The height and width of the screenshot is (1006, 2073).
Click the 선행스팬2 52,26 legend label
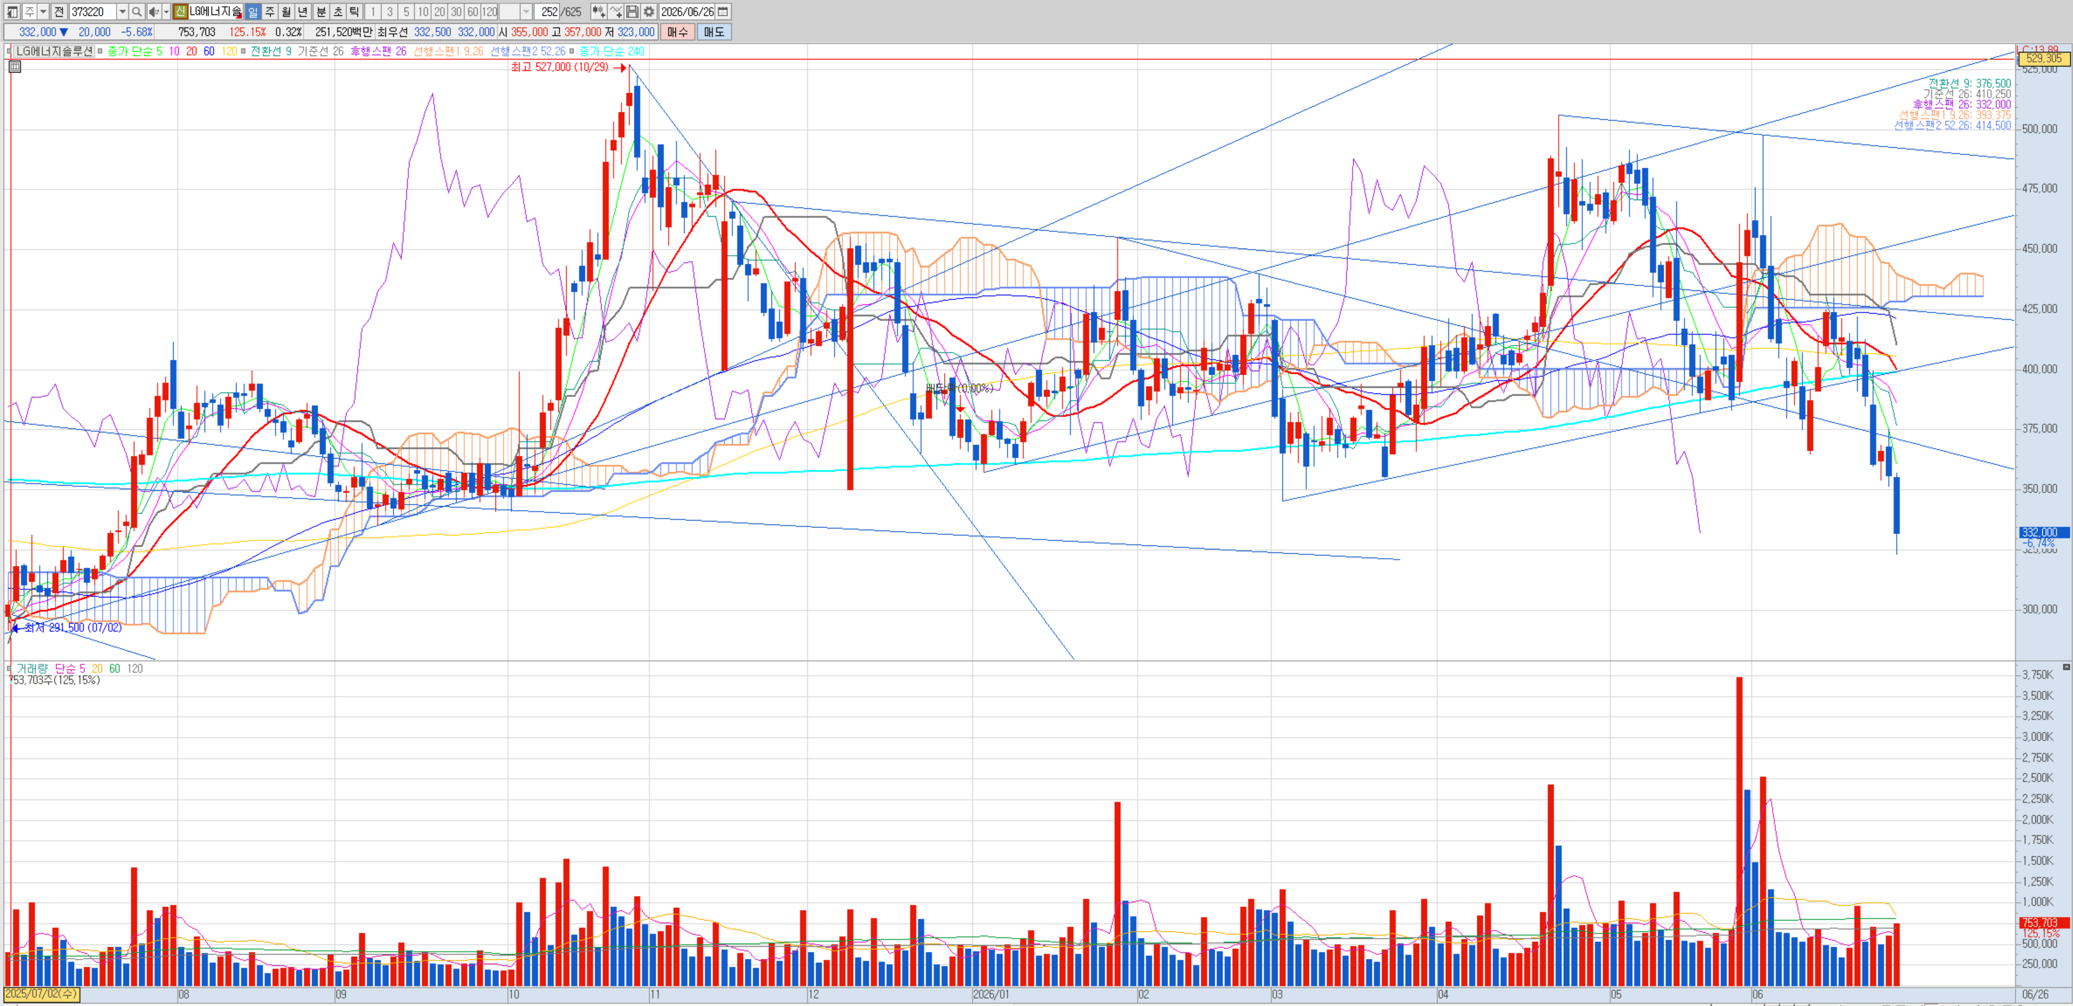(x=528, y=51)
